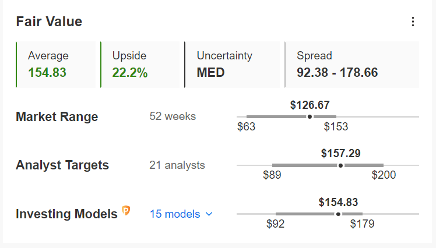Click the Analyst Targets slider dot
The image size is (436, 248).
(x=340, y=165)
